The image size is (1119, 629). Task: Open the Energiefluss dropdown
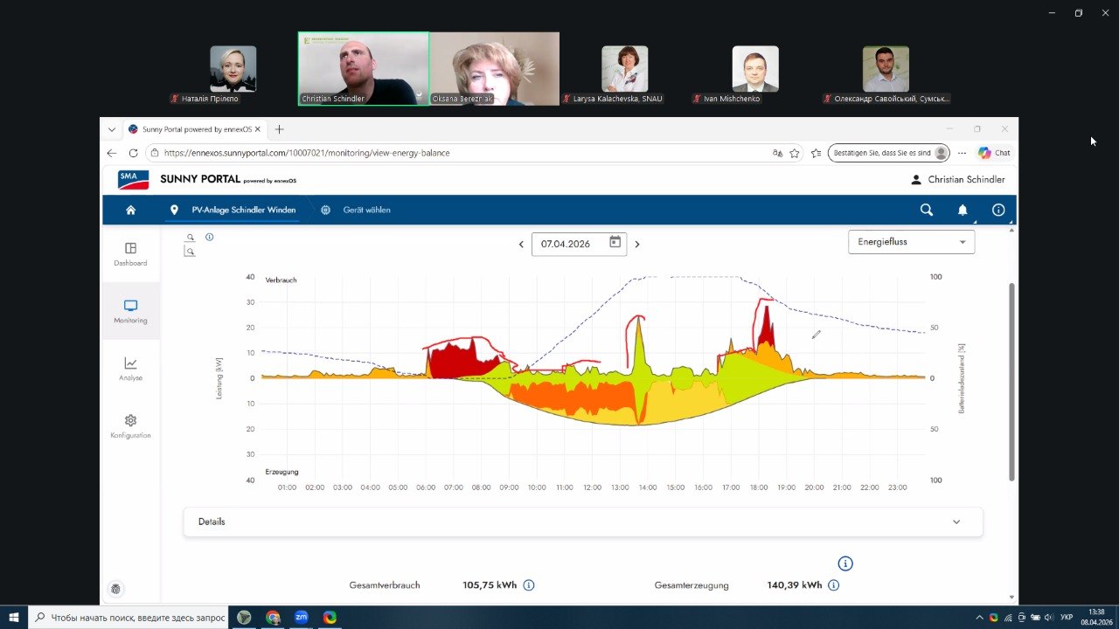(x=911, y=242)
